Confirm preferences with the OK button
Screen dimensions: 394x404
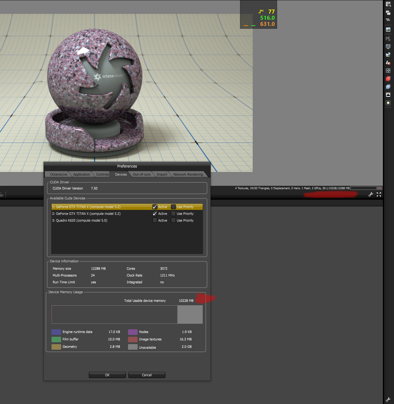point(107,375)
